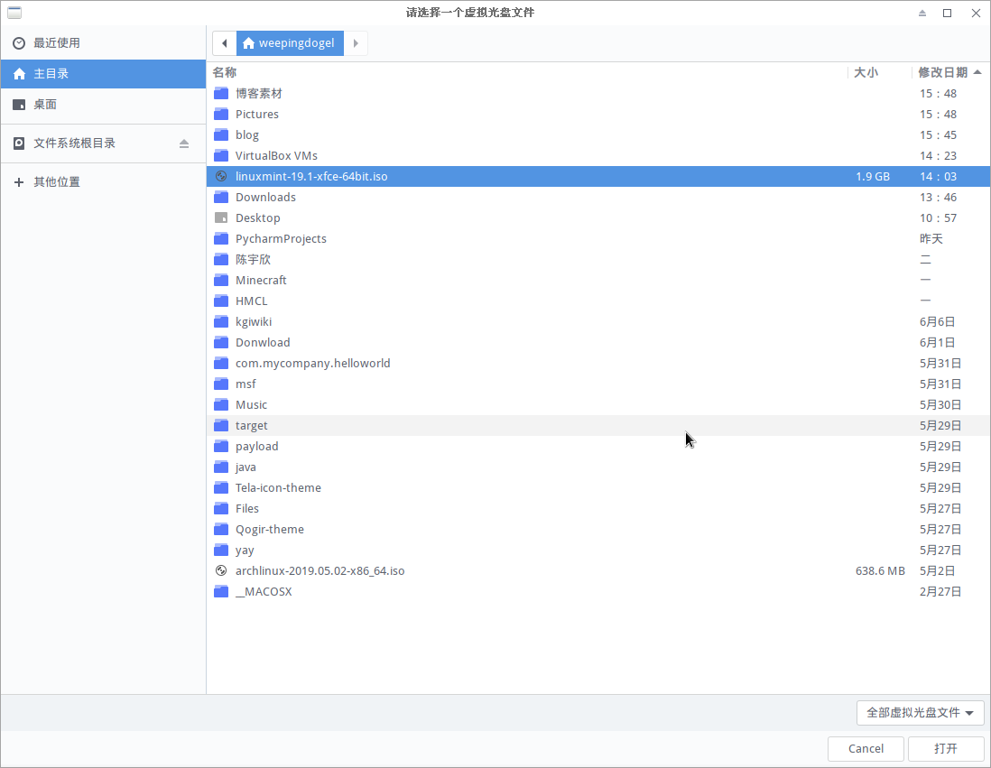
Task: Select the Minecraft folder
Action: tap(261, 281)
